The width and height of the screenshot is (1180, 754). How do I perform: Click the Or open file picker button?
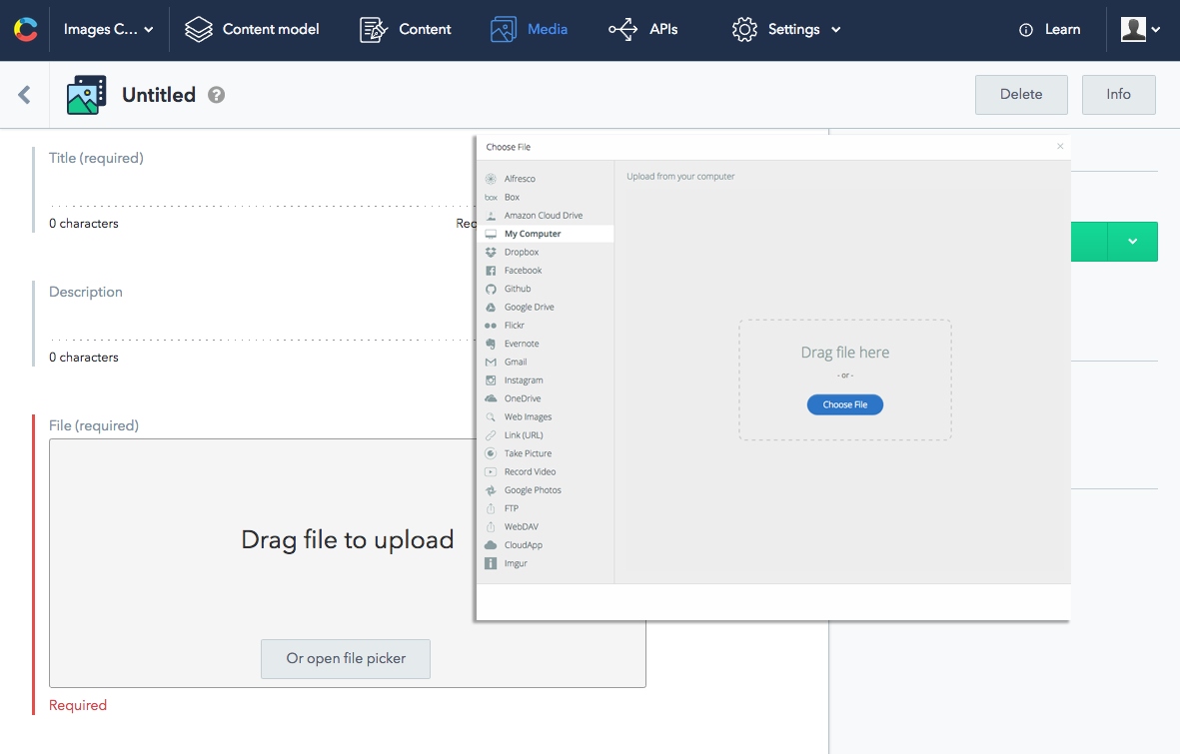coord(346,659)
